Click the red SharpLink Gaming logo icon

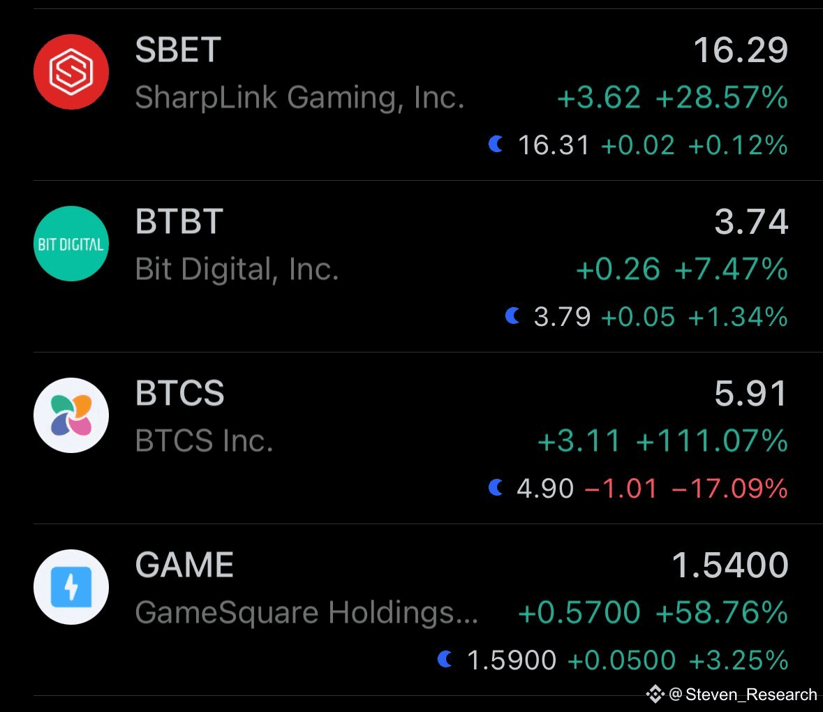coord(71,72)
